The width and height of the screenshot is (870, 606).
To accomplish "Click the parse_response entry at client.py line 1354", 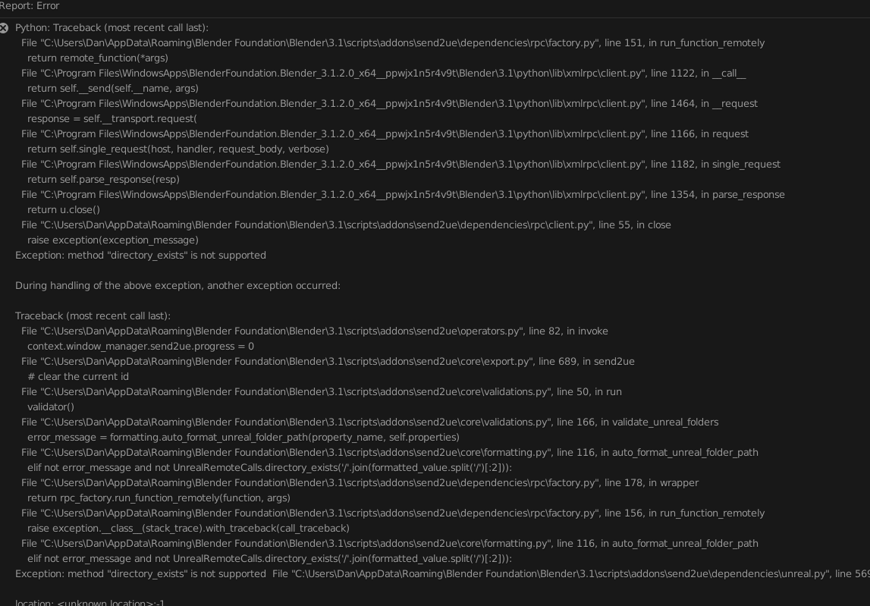I will tap(402, 194).
